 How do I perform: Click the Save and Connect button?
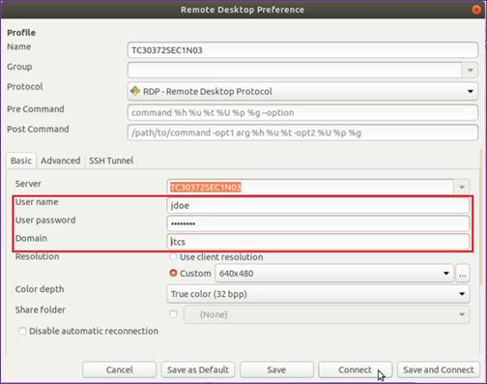click(439, 369)
